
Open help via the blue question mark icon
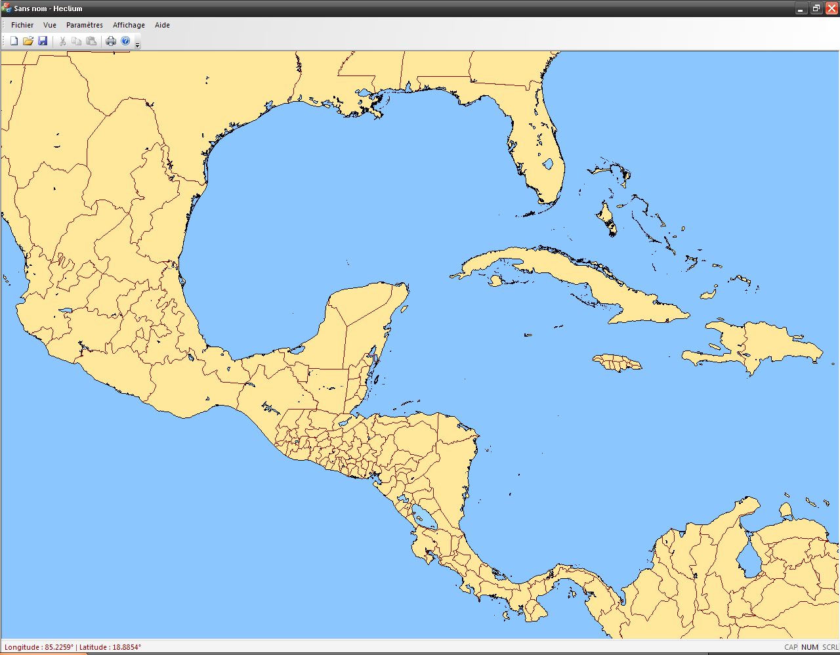click(125, 41)
